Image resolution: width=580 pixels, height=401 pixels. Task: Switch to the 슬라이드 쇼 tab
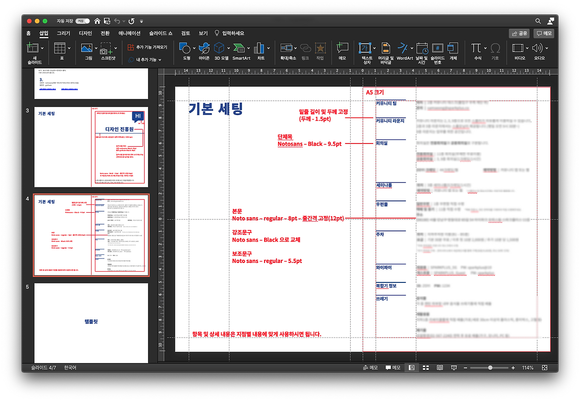(160, 33)
